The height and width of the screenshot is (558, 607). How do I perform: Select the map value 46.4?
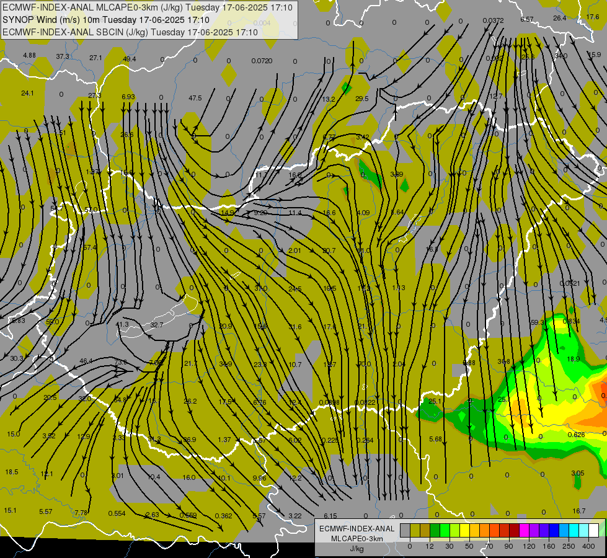(x=86, y=361)
